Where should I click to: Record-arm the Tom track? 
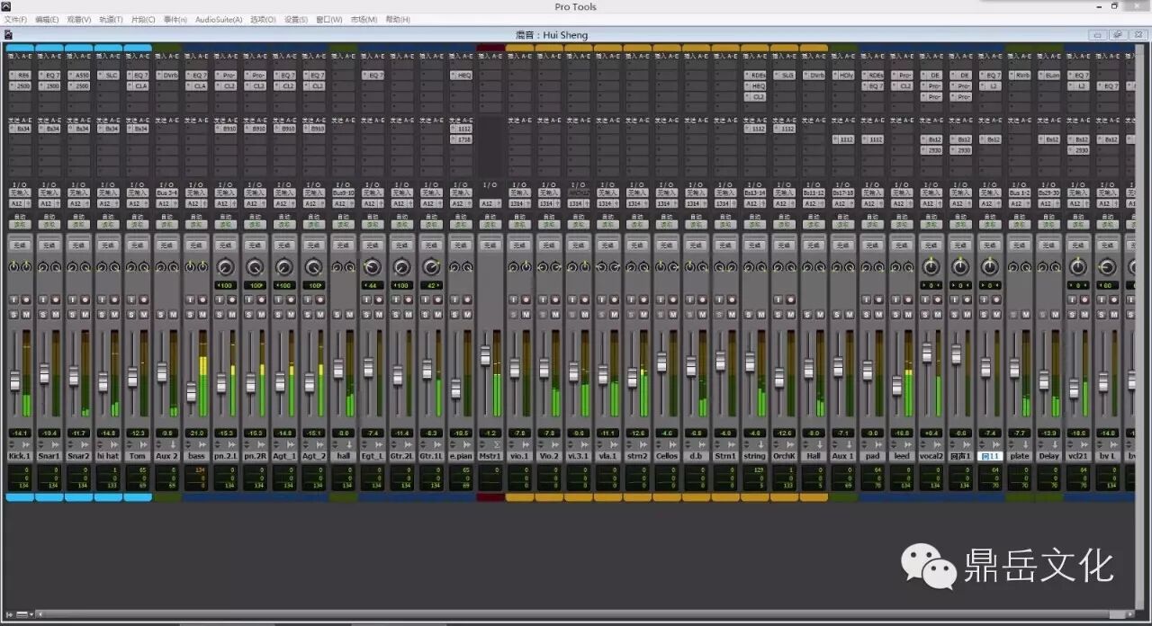coord(144,300)
